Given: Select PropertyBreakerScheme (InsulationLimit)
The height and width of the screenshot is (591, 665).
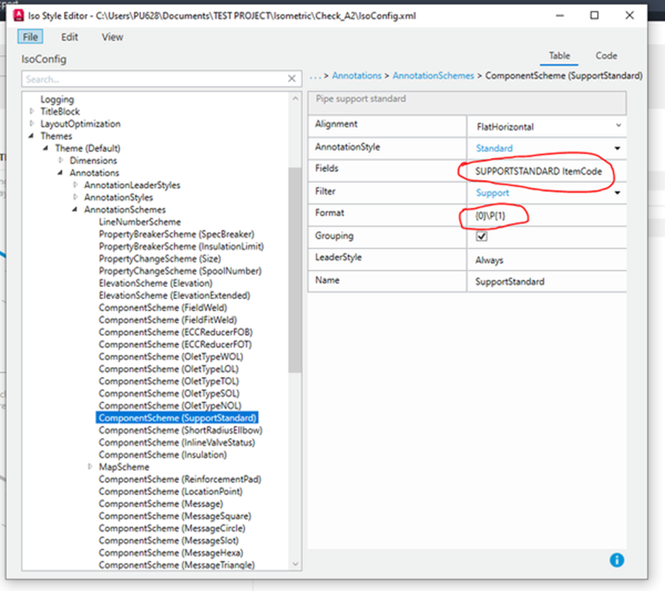Looking at the screenshot, I should [x=181, y=247].
